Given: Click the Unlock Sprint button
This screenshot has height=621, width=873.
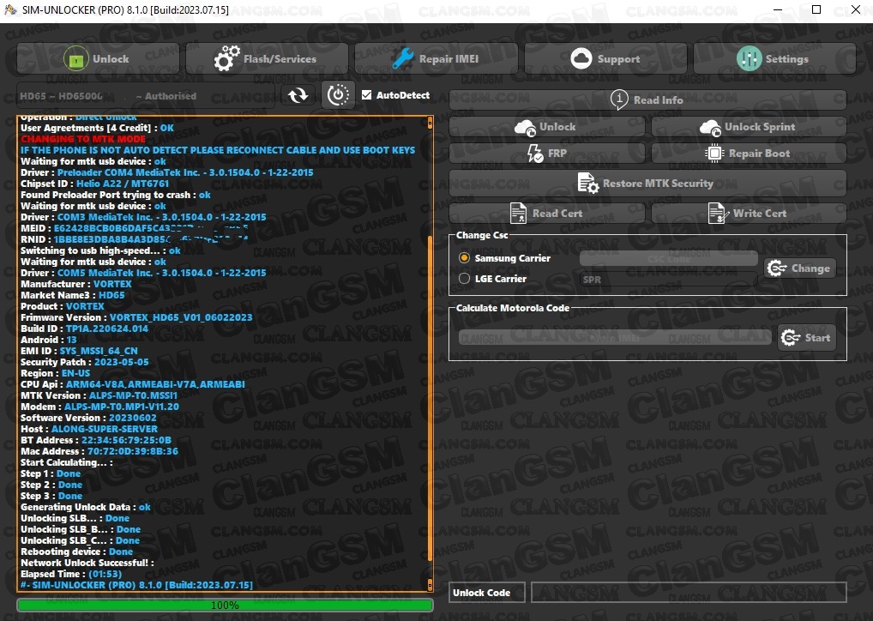Looking at the screenshot, I should (x=749, y=127).
